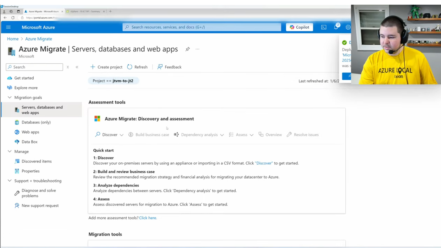
Task: Open the Azure portal hamburger menu
Action: 8,27
